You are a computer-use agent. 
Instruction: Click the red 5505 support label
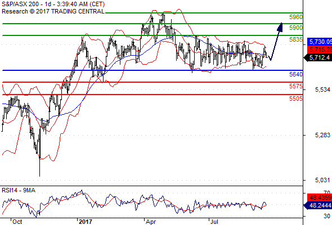[295, 98]
